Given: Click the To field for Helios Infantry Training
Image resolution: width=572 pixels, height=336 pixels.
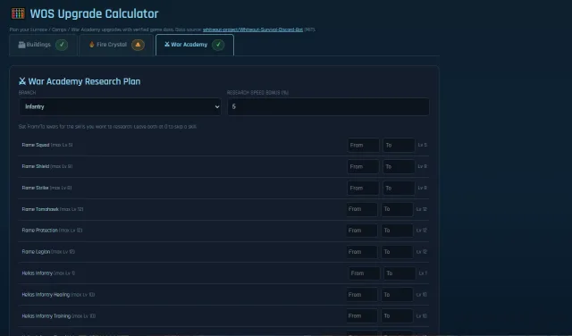Looking at the screenshot, I should 397,316.
